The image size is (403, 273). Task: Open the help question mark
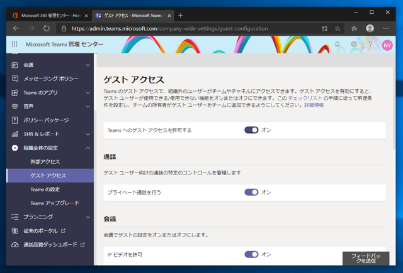[370, 45]
